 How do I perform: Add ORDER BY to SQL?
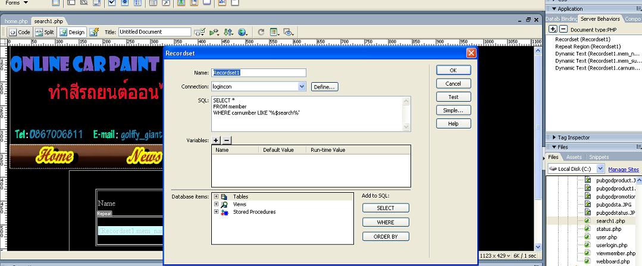[x=386, y=236]
